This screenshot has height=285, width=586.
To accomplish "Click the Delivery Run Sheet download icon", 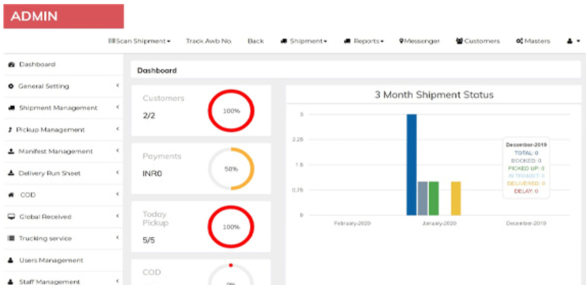I will [11, 173].
